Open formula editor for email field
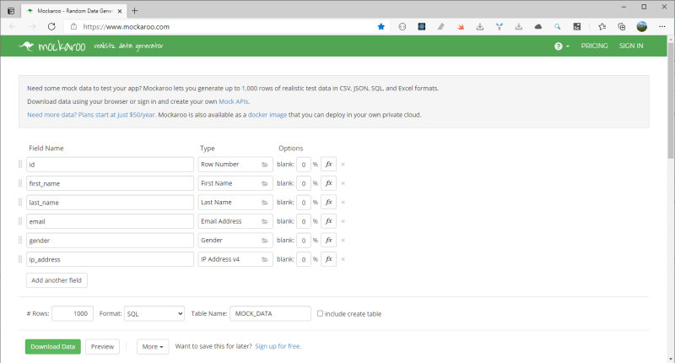The image size is (675, 363). (328, 221)
